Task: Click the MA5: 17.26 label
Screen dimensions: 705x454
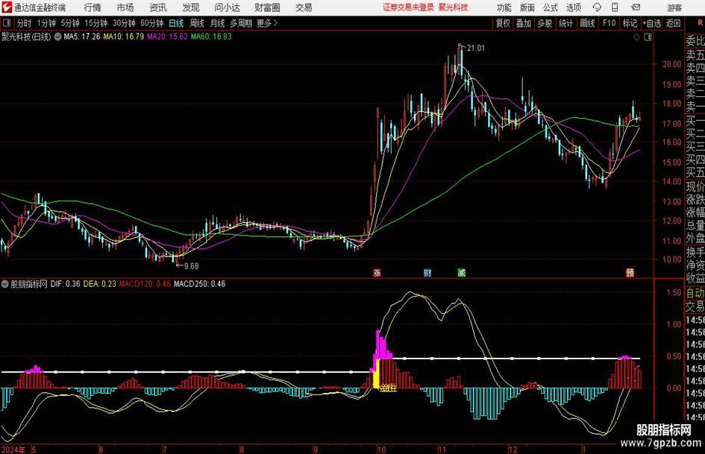Action: (x=82, y=37)
